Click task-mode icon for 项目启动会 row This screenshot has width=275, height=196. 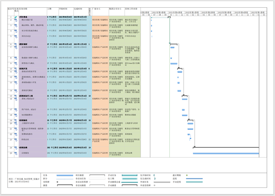pyautogui.click(x=16, y=36)
